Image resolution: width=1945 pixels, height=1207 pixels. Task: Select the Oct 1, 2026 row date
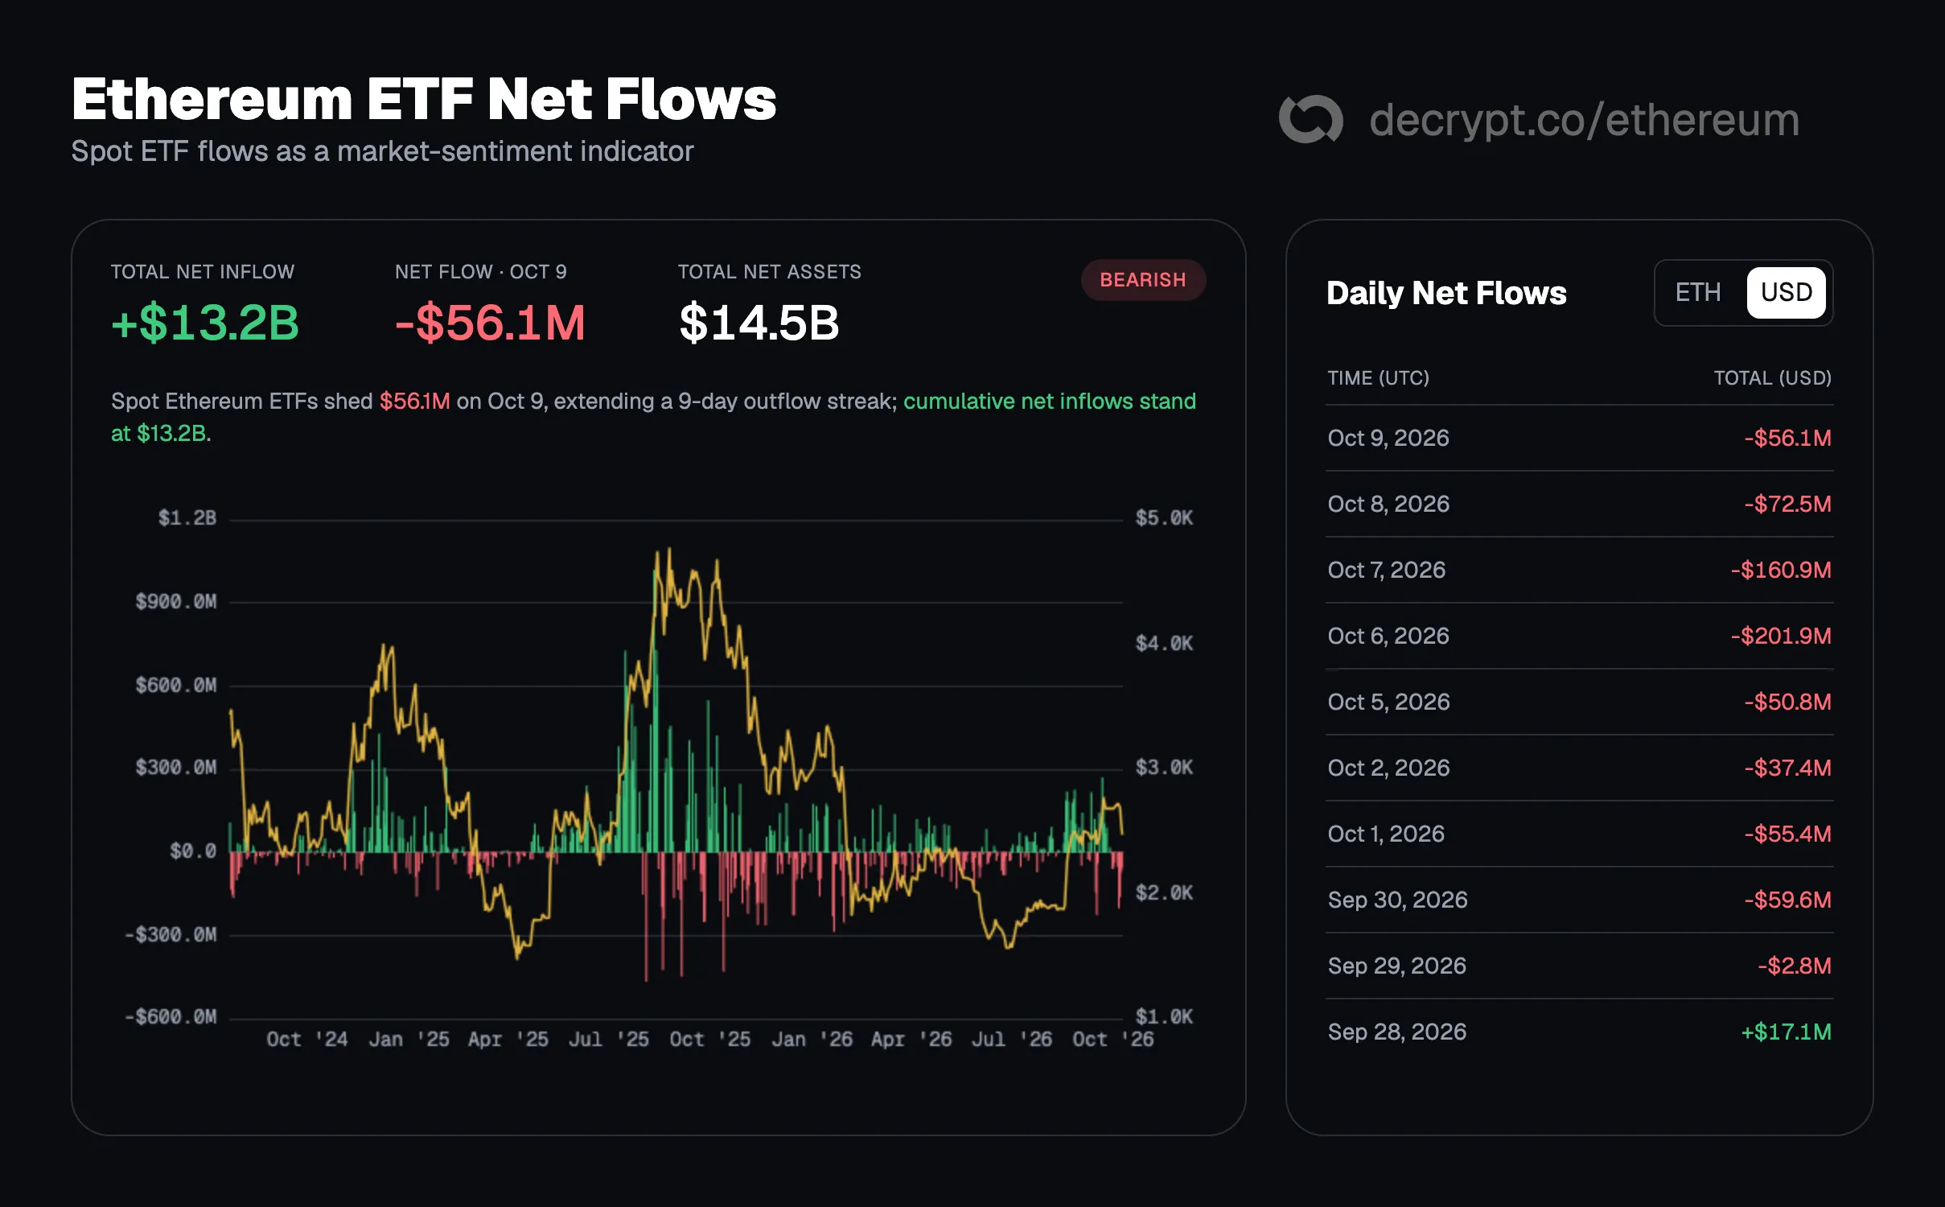[1386, 834]
